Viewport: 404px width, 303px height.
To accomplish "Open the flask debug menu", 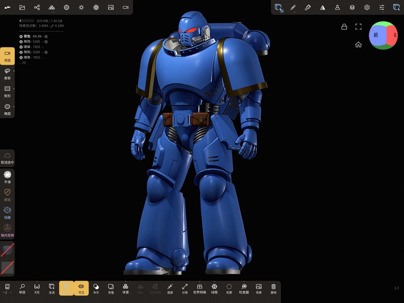I will 337,7.
